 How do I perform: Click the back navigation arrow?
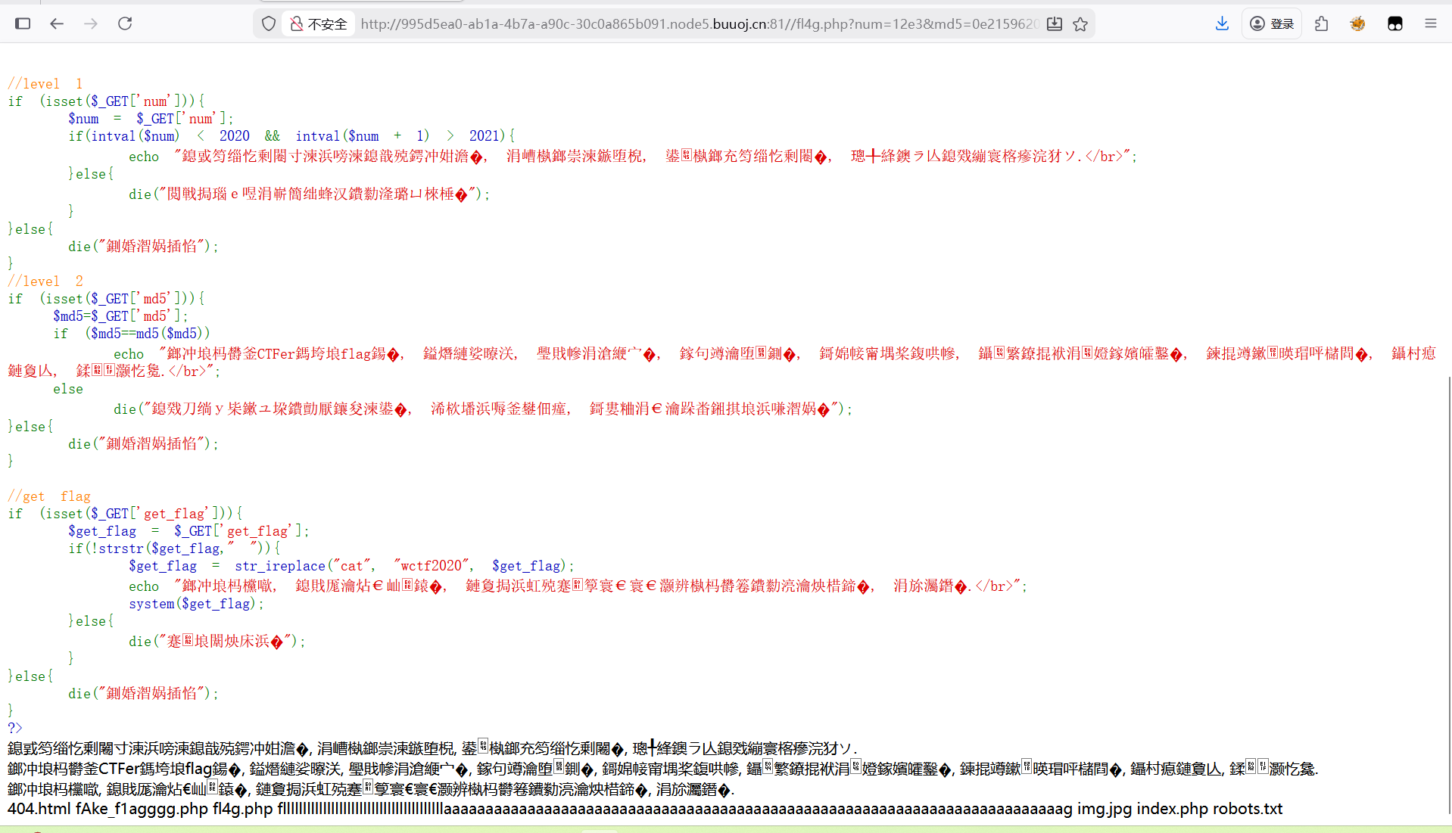coord(57,23)
